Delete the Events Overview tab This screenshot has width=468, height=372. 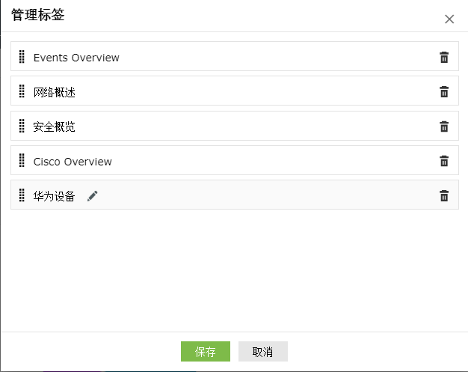pos(444,58)
